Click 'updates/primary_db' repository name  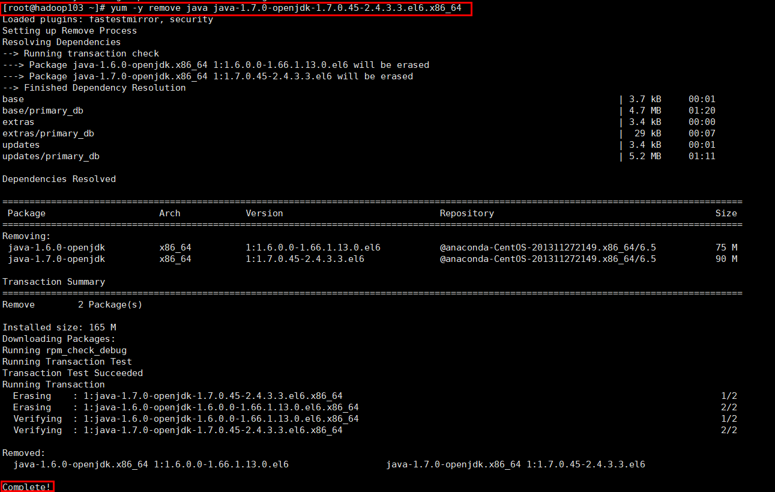coord(51,156)
